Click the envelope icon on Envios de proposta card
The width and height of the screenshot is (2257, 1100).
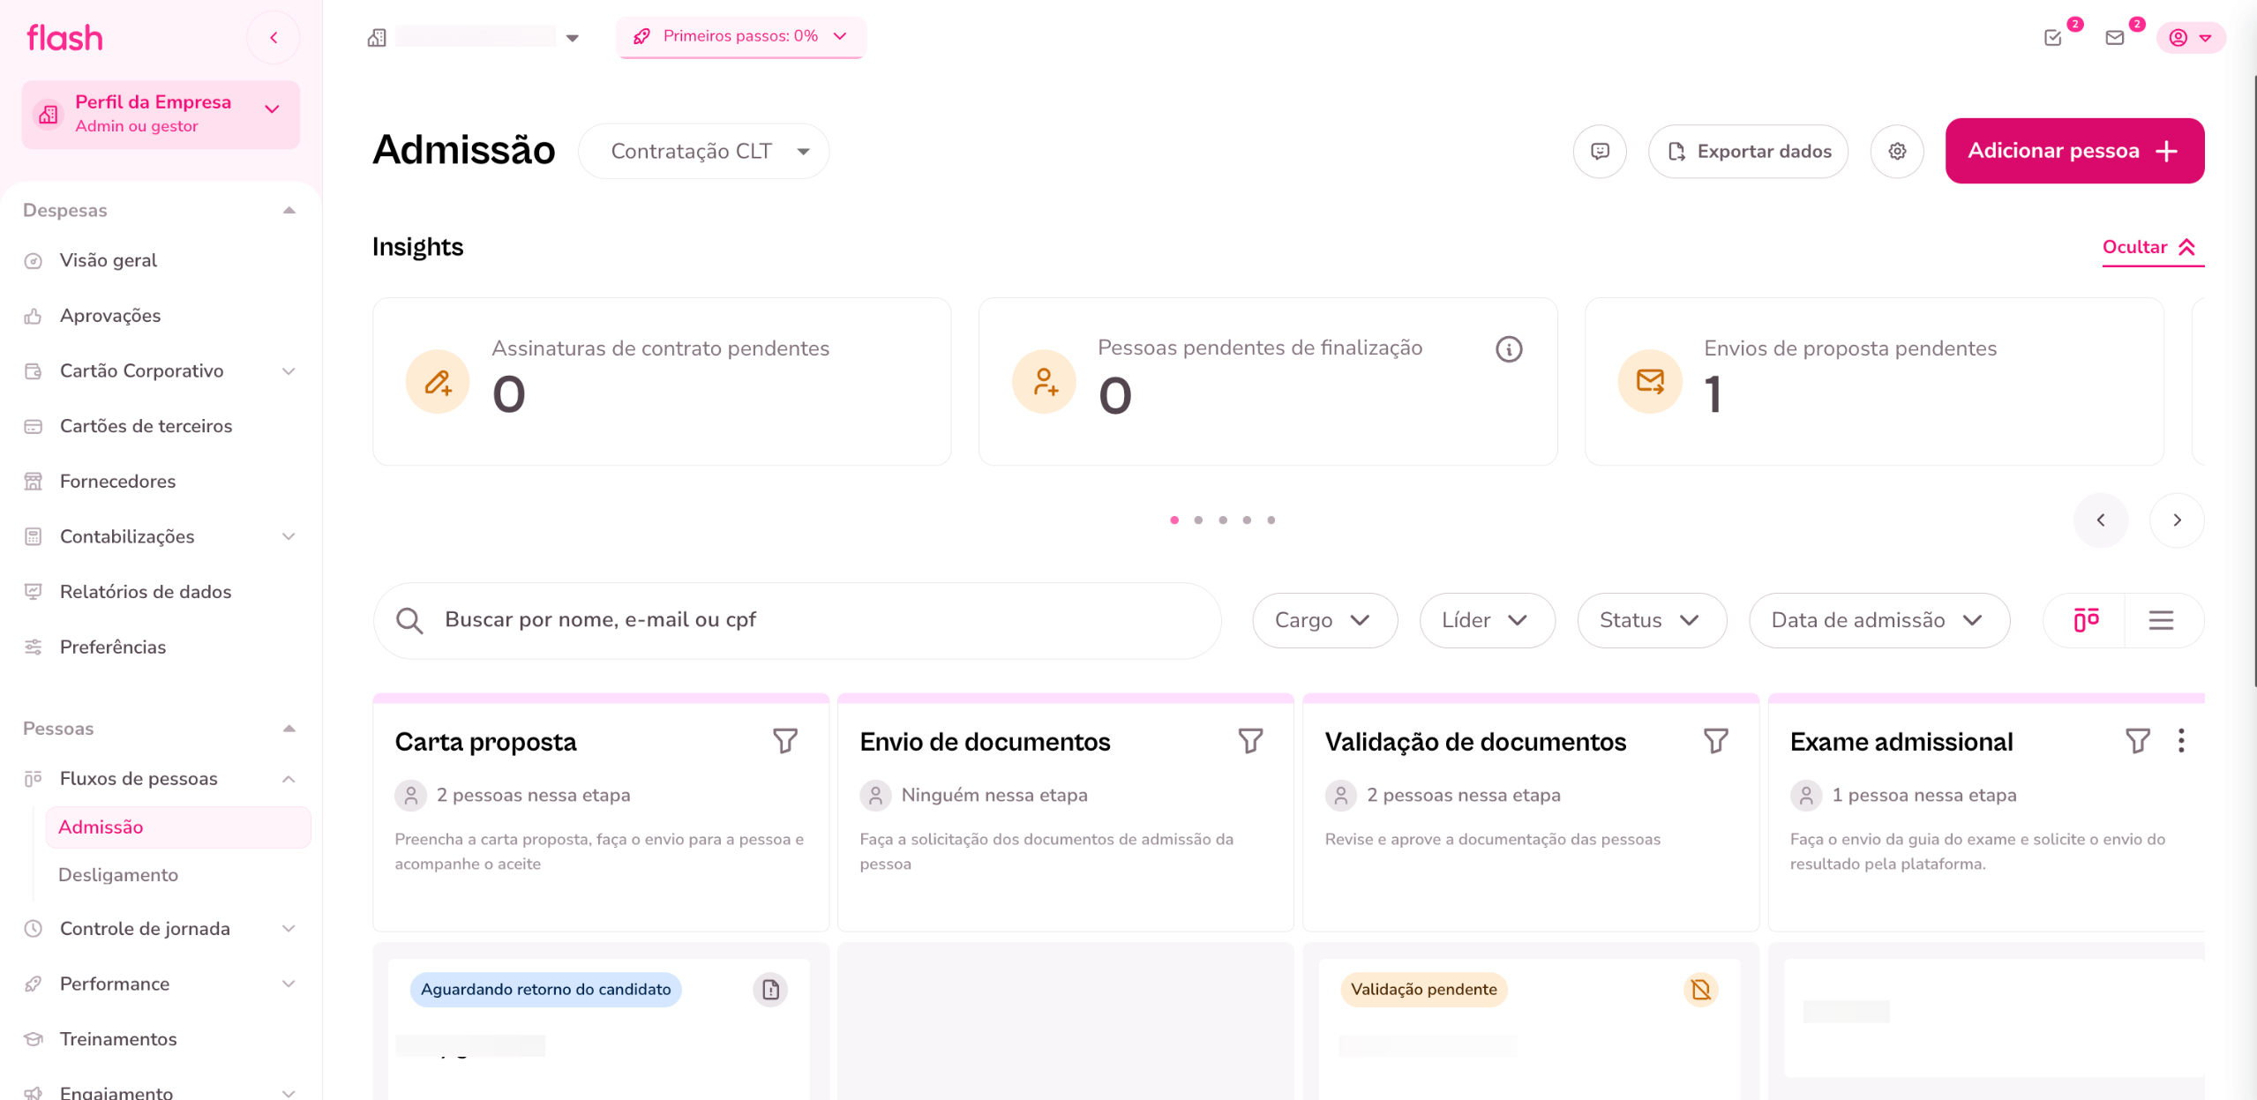[1650, 382]
